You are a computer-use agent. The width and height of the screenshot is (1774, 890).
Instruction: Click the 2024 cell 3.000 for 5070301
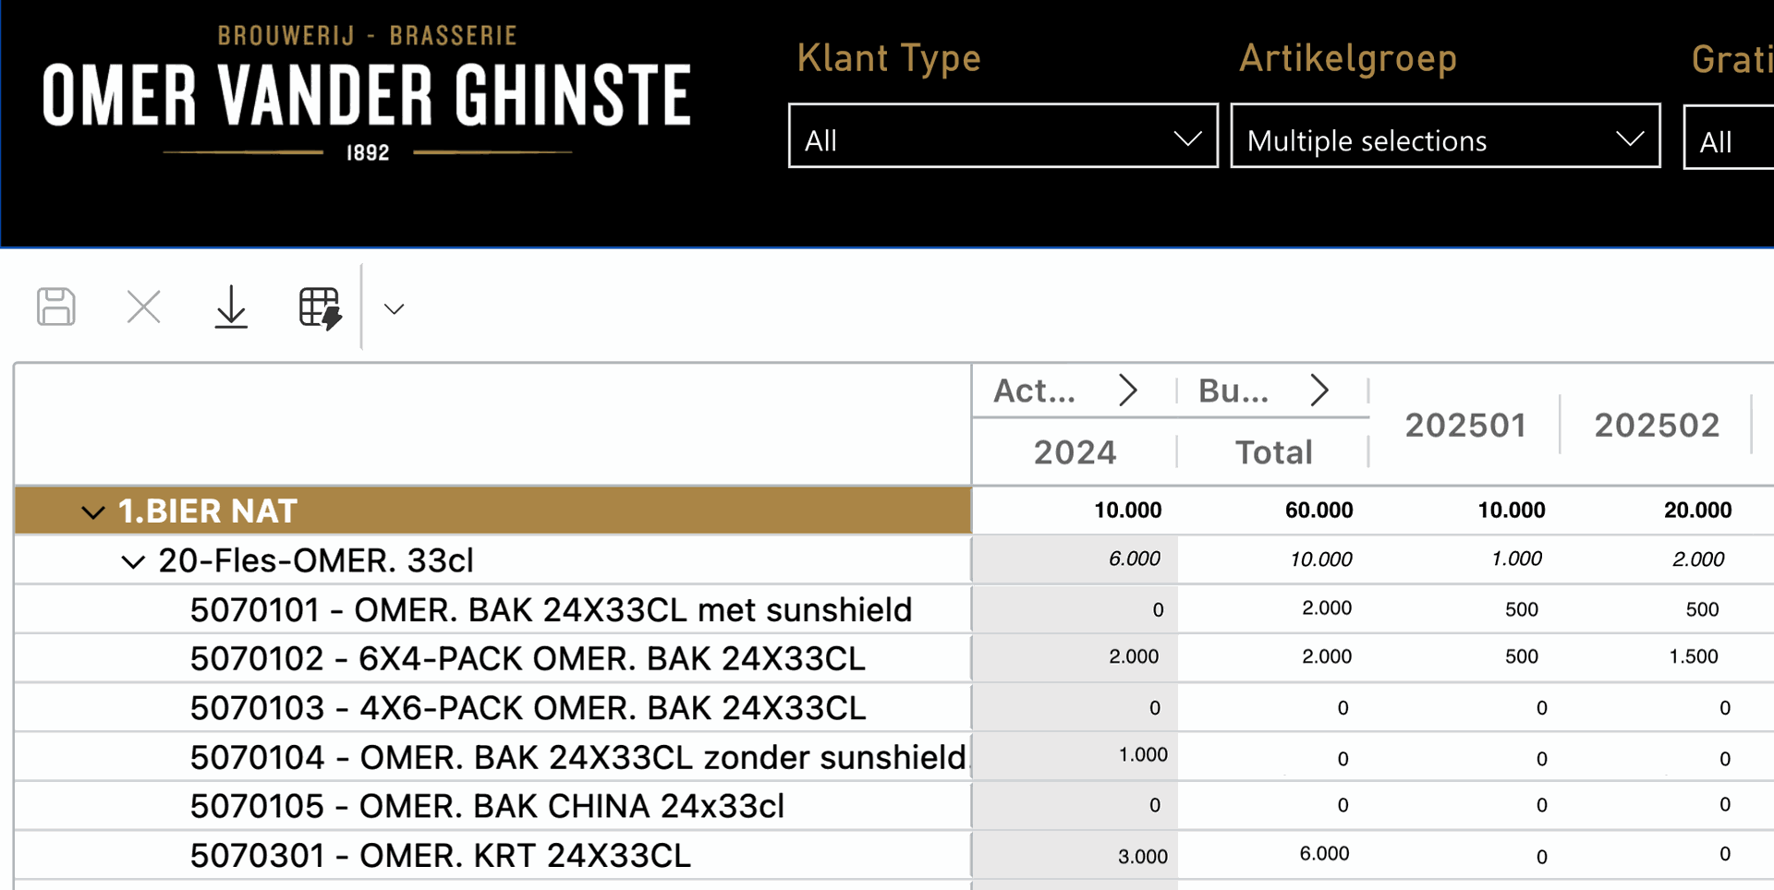[x=1143, y=857]
